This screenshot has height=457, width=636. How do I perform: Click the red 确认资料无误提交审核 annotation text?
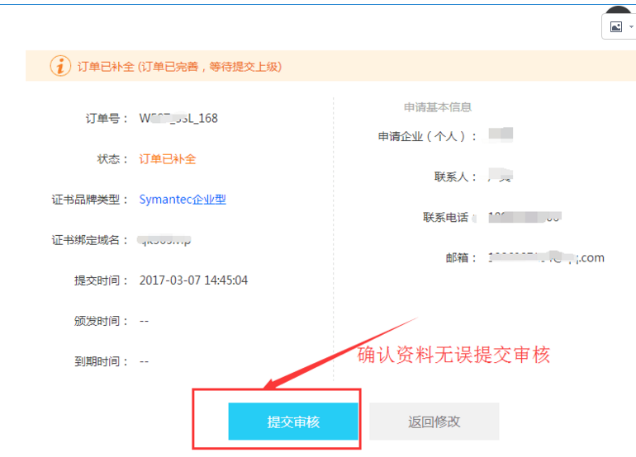click(453, 356)
